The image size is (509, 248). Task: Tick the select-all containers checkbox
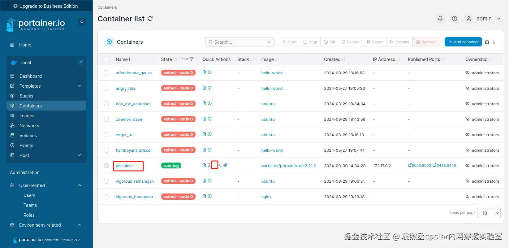point(106,59)
